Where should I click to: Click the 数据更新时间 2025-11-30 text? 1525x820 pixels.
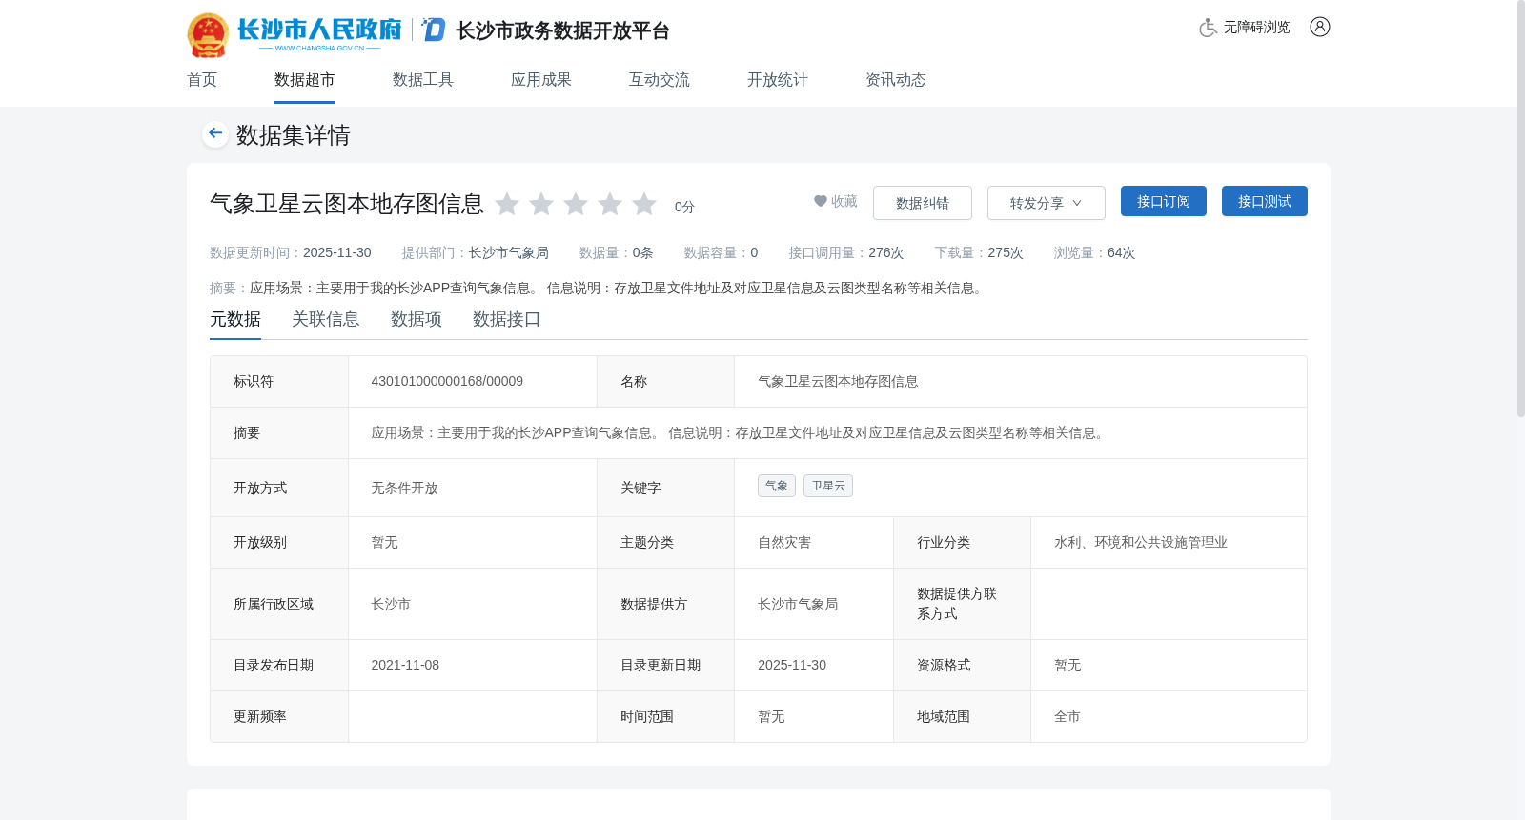pyautogui.click(x=291, y=252)
